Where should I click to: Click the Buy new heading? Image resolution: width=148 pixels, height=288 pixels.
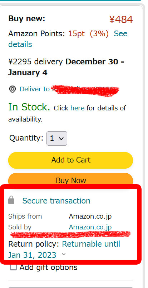click(x=27, y=19)
